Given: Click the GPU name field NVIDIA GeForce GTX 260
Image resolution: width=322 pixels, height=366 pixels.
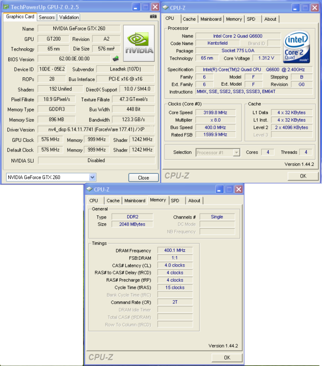Looking at the screenshot, I should tap(79, 29).
